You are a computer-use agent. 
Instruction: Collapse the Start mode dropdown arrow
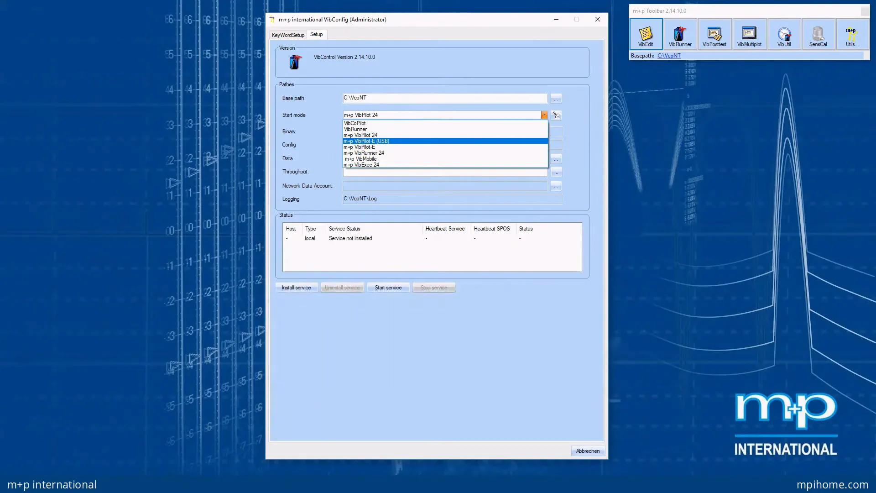click(544, 115)
